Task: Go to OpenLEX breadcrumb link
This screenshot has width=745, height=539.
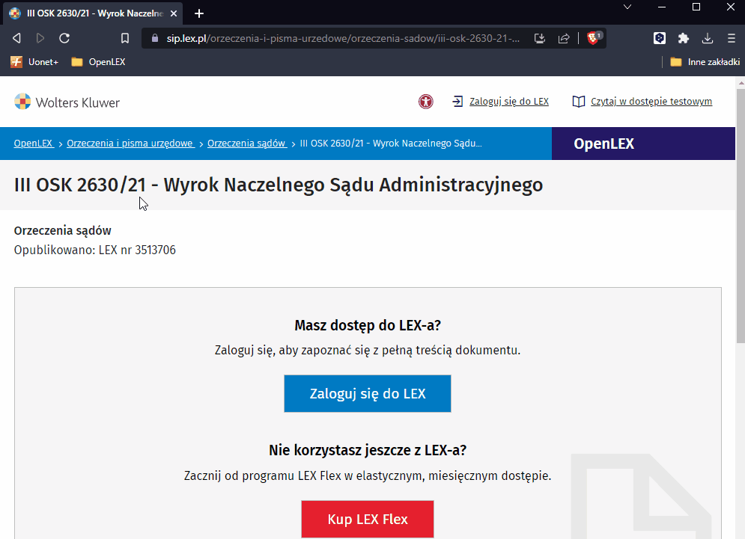Action: point(33,144)
